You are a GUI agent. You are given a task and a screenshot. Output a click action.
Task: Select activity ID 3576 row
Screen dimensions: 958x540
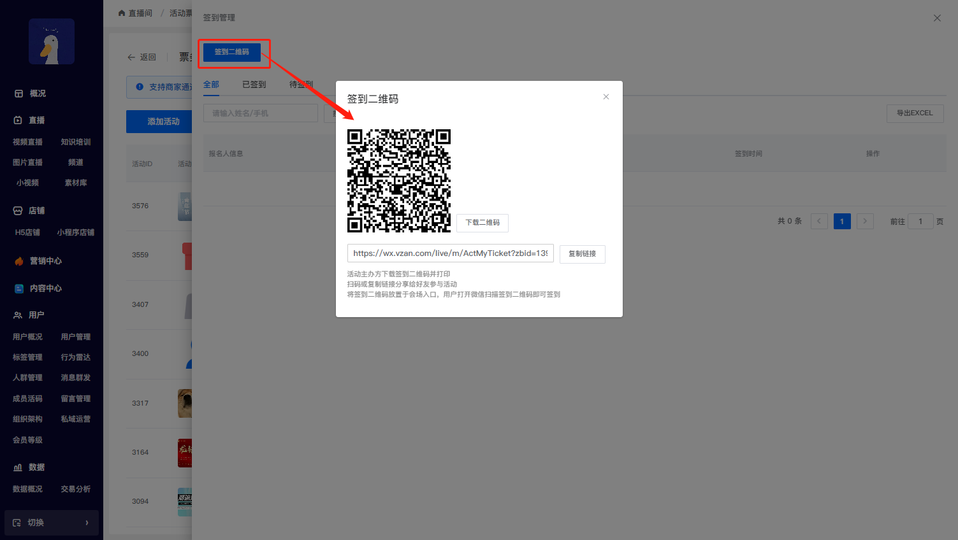point(159,206)
